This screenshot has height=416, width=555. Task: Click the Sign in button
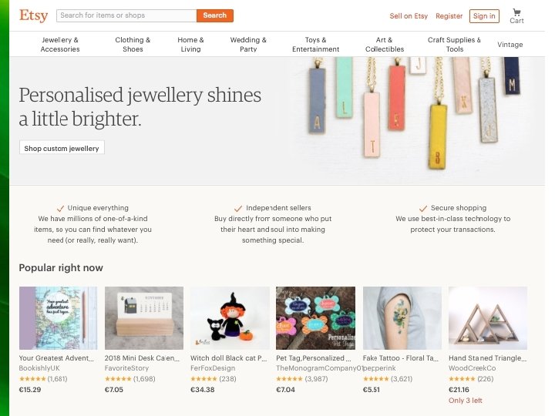point(484,15)
